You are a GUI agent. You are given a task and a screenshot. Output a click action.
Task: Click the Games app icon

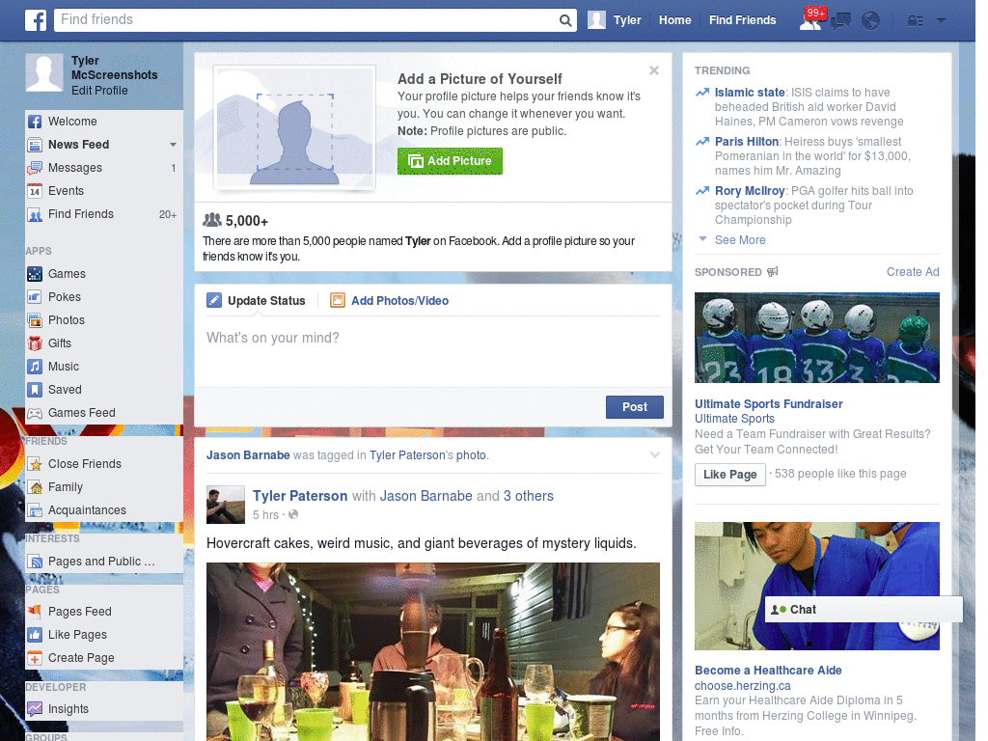pyautogui.click(x=35, y=274)
